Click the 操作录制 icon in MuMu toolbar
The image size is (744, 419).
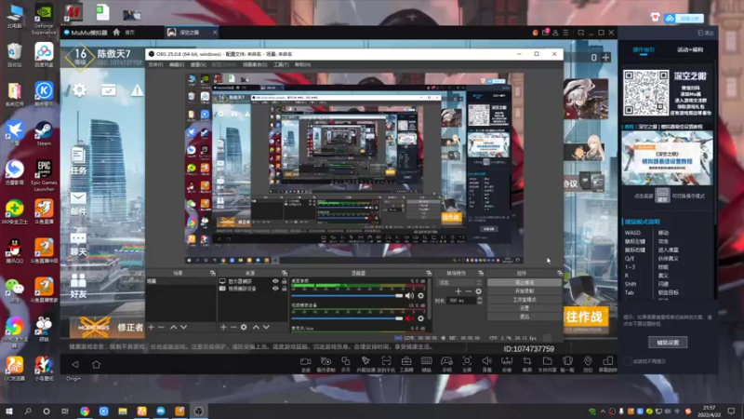(325, 364)
